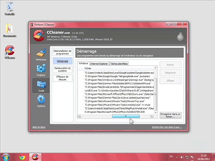This screenshot has width=215, height=161.
Task: Open the Windows Start menu
Action: coord(6,157)
